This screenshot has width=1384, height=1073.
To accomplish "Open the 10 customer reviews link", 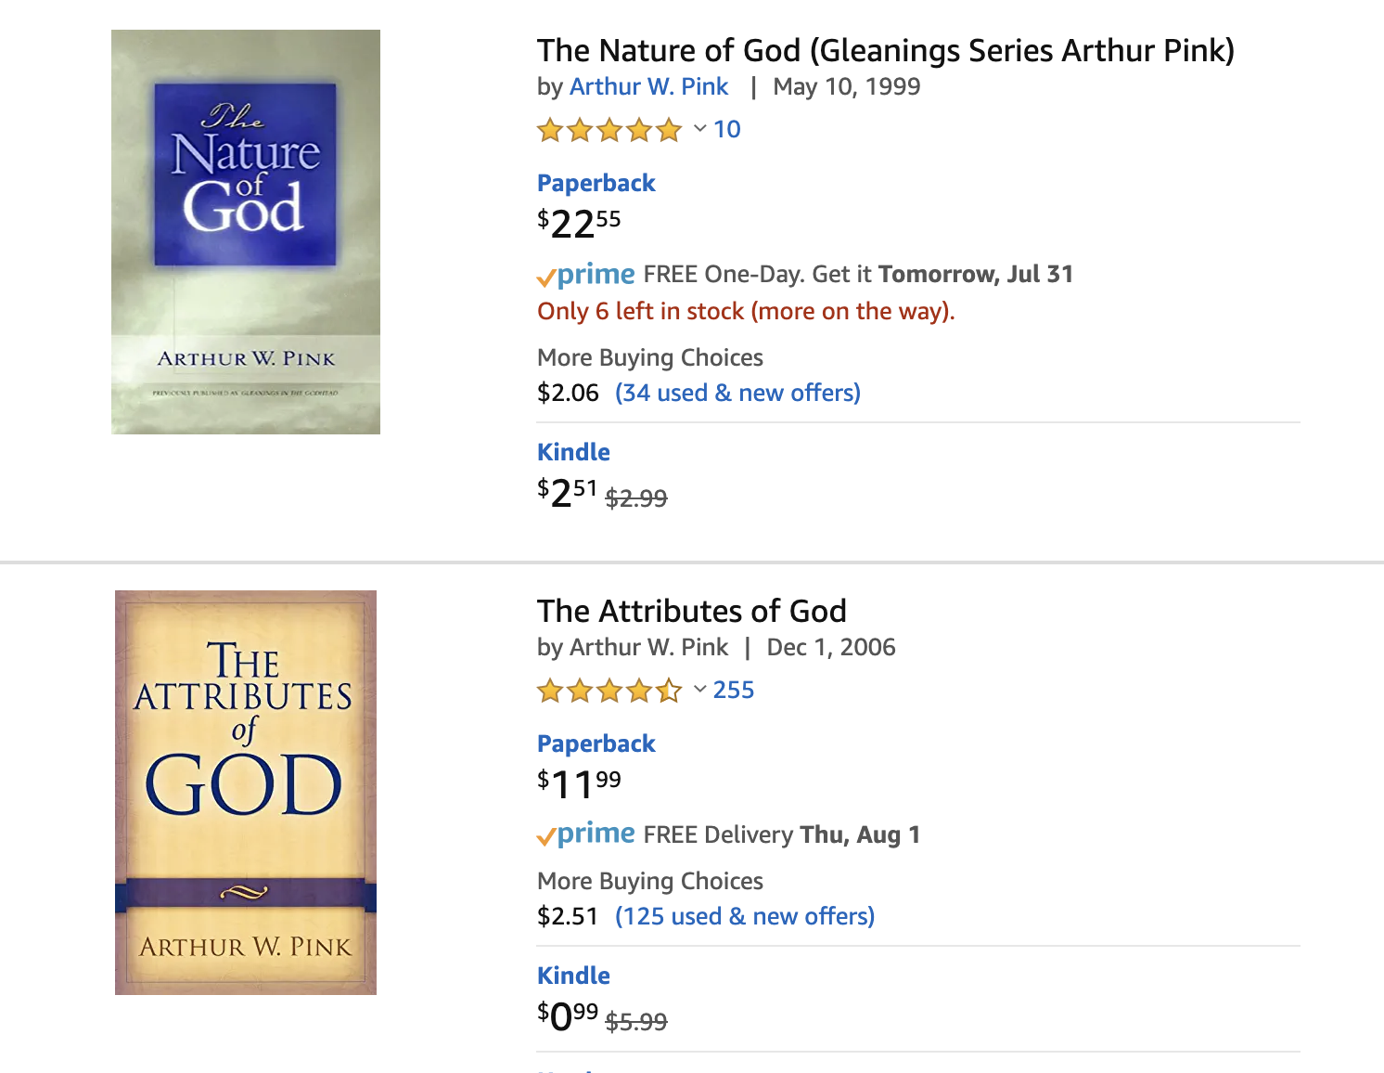I will point(726,130).
